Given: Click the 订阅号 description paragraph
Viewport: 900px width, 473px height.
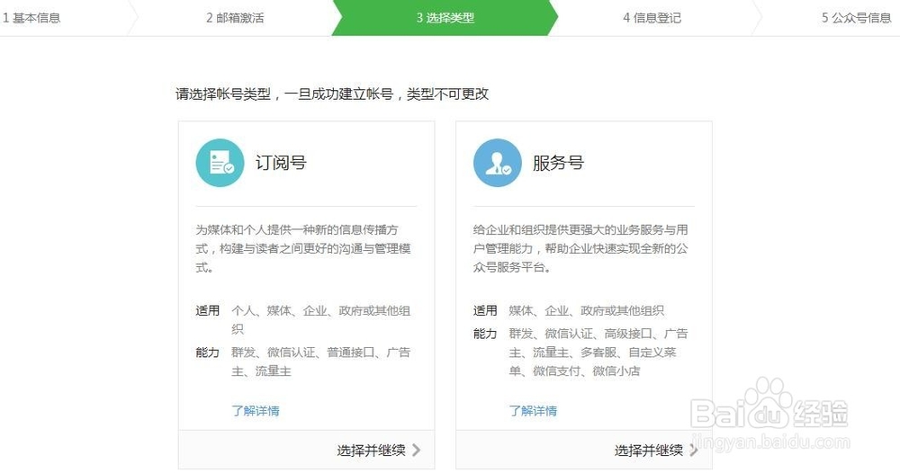Looking at the screenshot, I should pyautogui.click(x=303, y=248).
